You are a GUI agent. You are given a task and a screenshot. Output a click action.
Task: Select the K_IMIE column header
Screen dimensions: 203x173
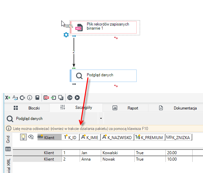[x=90, y=137]
